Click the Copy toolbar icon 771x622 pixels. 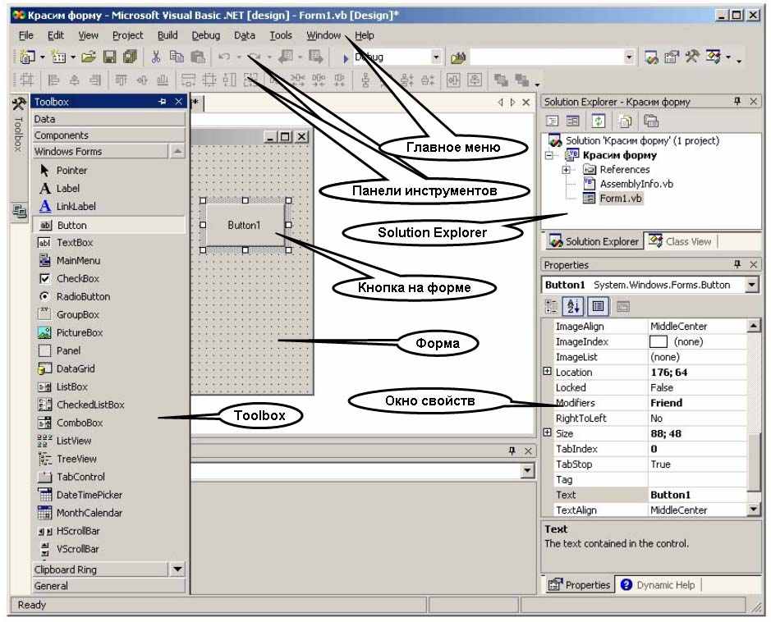tap(177, 57)
